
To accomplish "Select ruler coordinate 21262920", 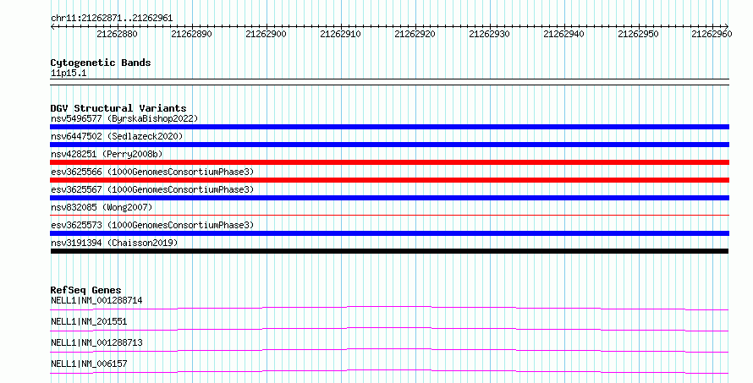I will tap(415, 34).
